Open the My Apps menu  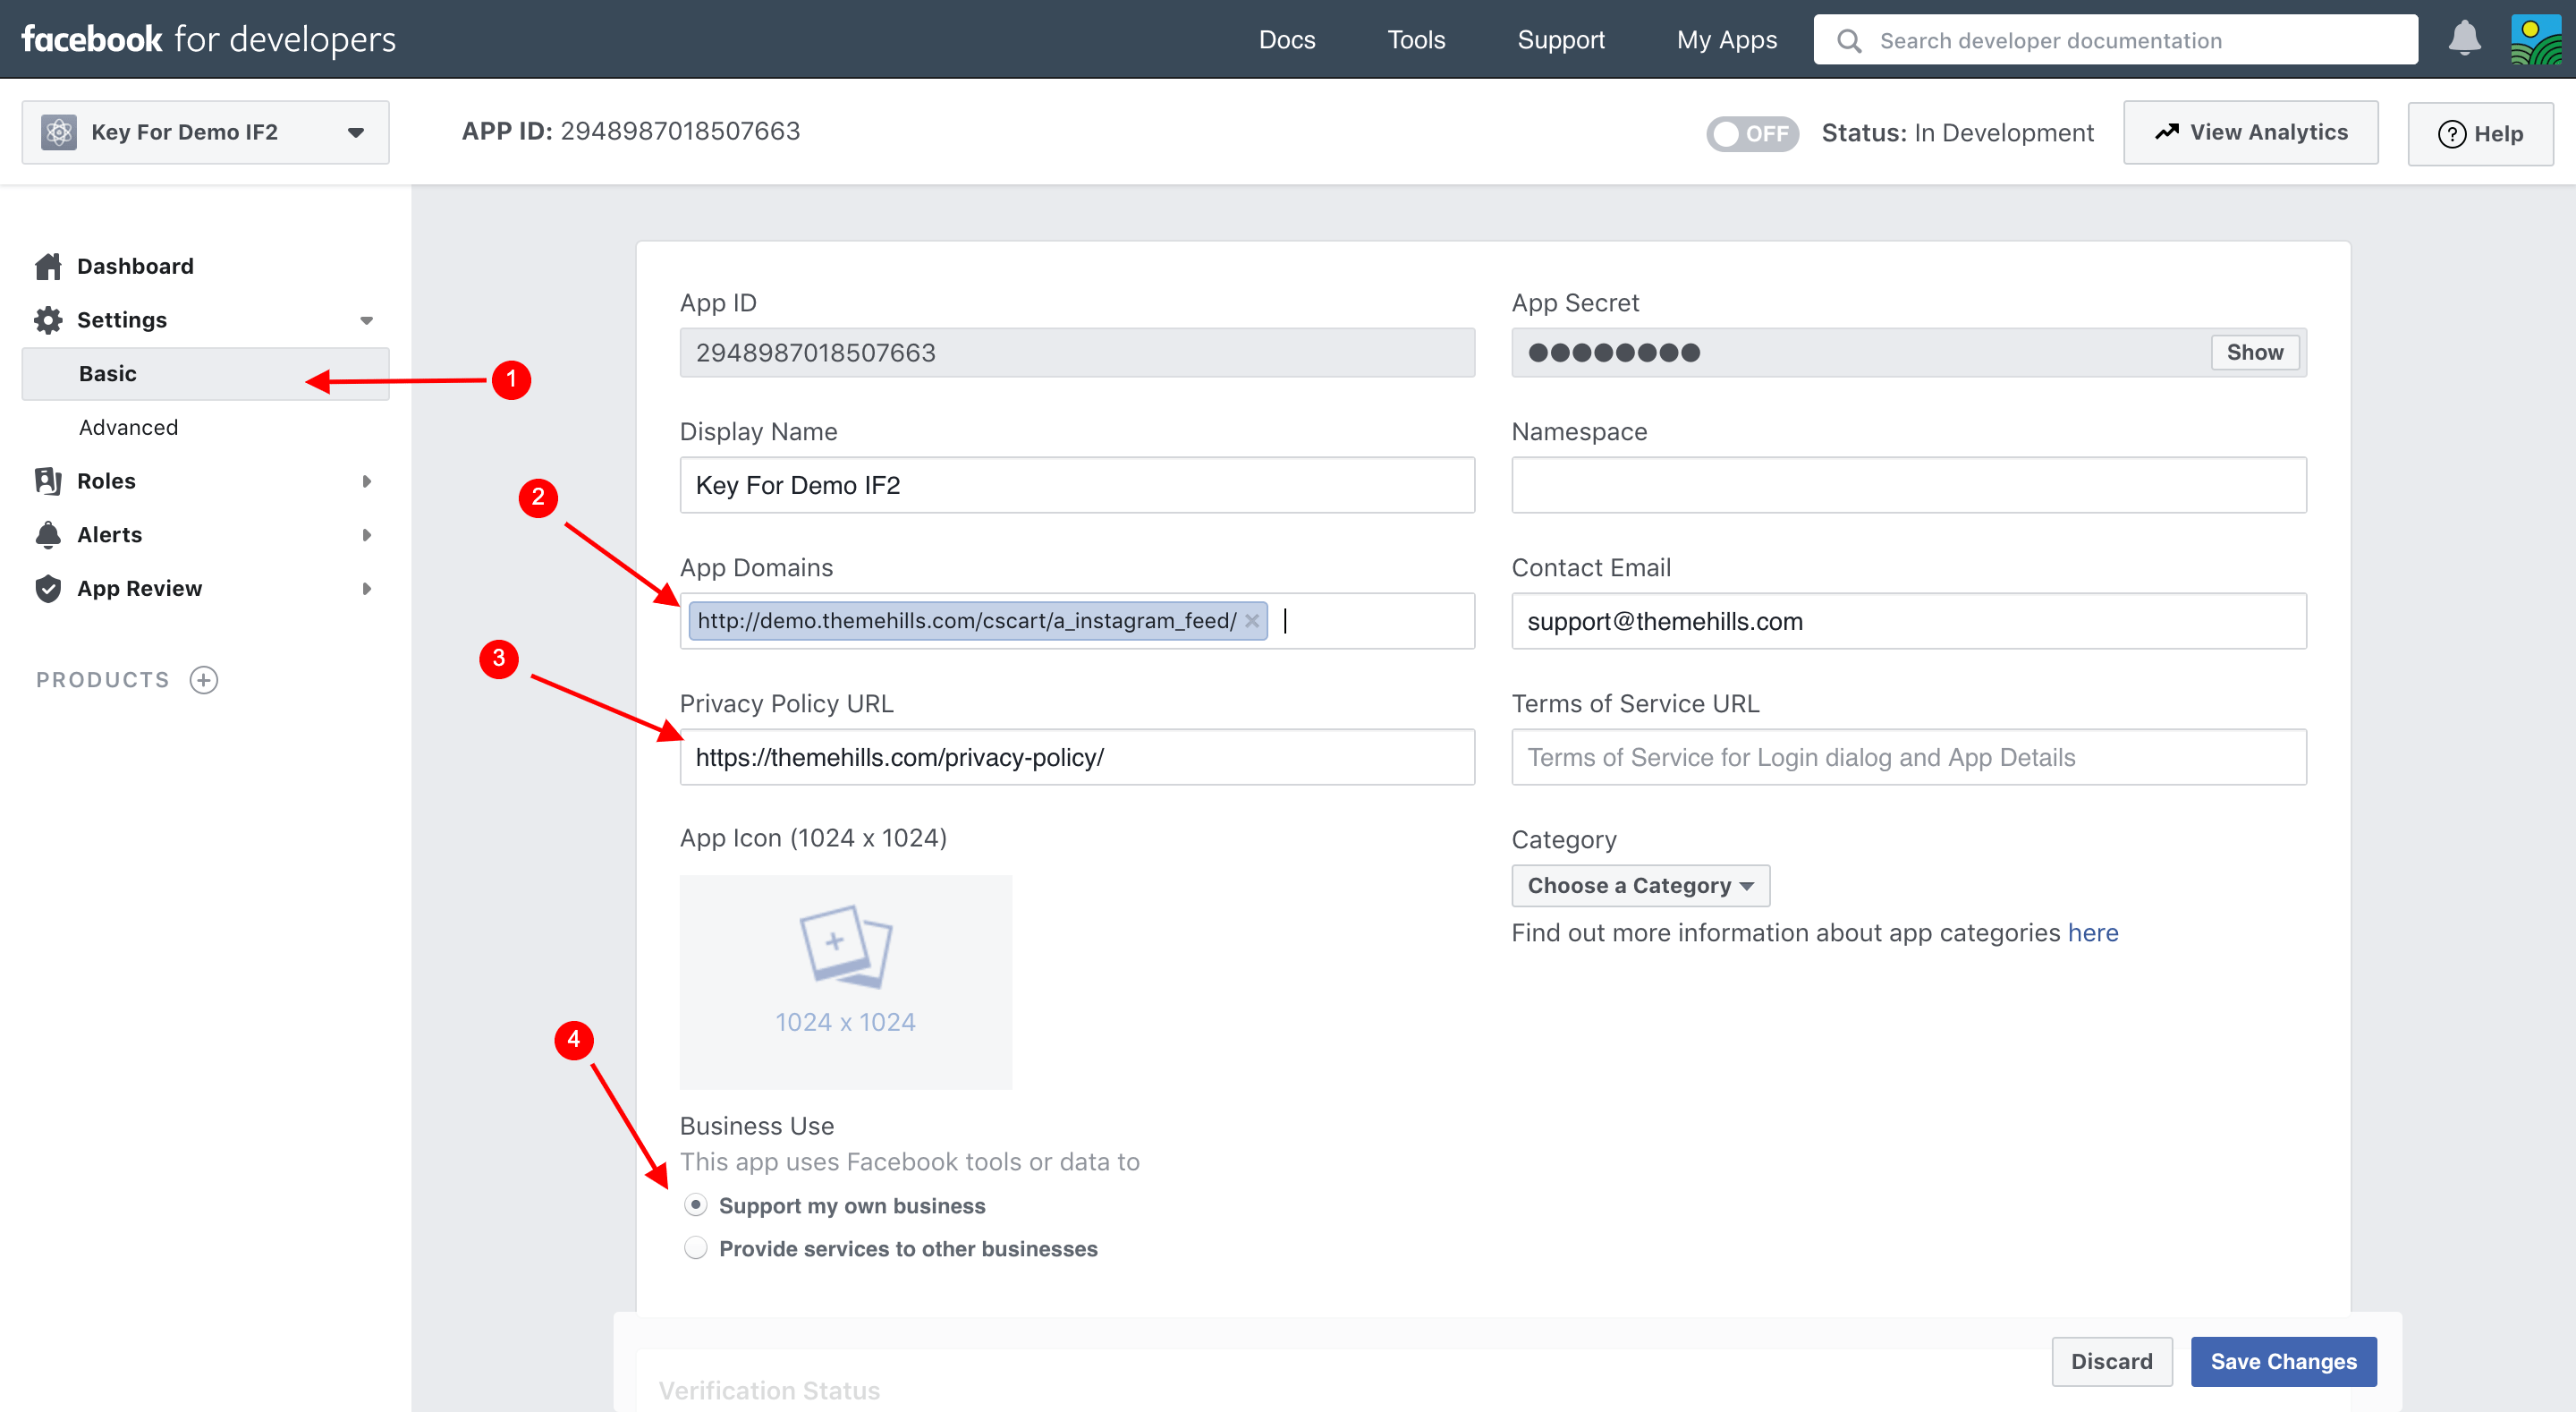coord(1727,40)
